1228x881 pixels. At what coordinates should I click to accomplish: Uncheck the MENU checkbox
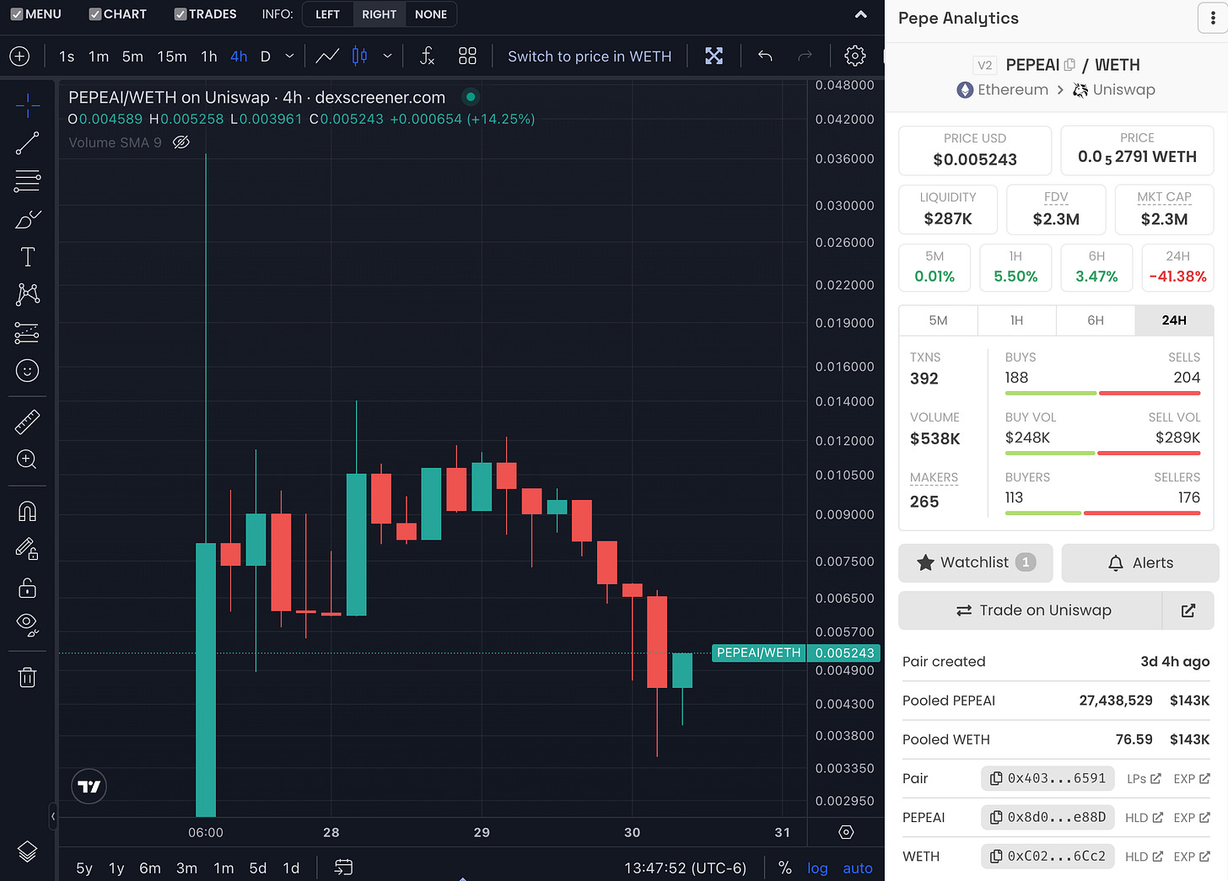(17, 14)
